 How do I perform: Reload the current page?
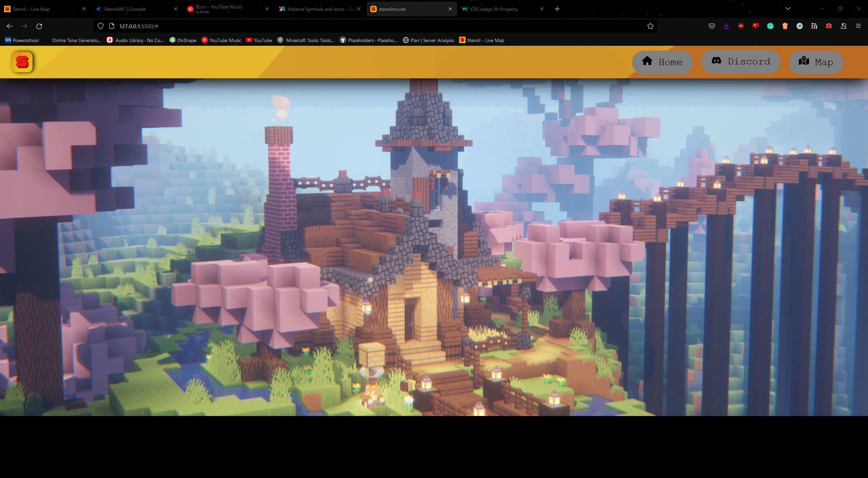(x=39, y=26)
